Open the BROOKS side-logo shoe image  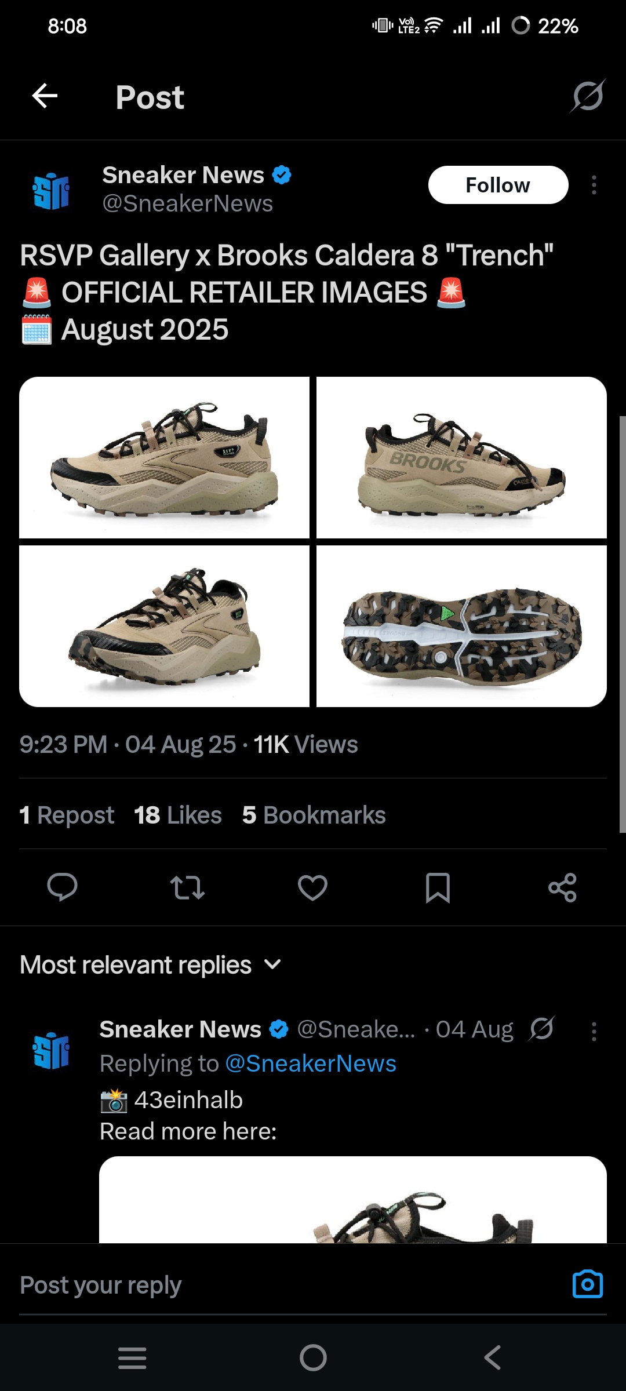pyautogui.click(x=461, y=458)
